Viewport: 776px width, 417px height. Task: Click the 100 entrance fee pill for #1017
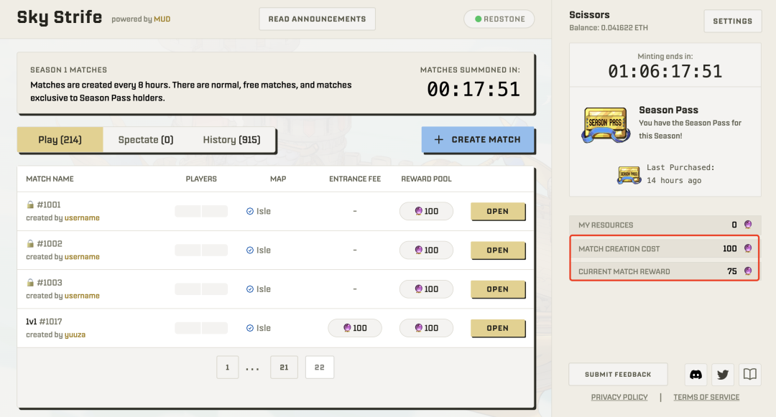pos(355,328)
